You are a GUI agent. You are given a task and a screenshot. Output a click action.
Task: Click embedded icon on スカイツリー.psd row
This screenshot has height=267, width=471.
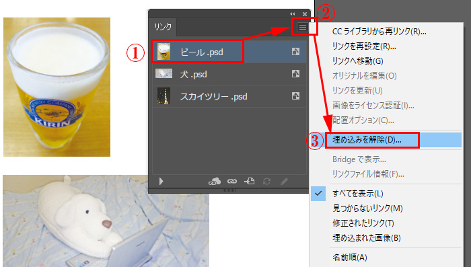click(x=295, y=96)
